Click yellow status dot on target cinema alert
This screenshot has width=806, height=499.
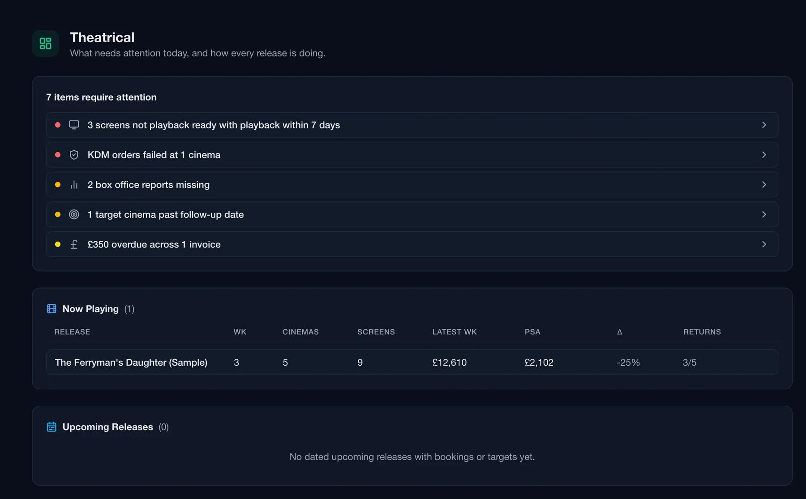58,214
